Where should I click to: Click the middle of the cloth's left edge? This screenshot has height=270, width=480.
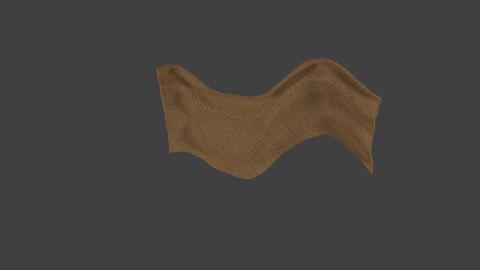point(163,111)
